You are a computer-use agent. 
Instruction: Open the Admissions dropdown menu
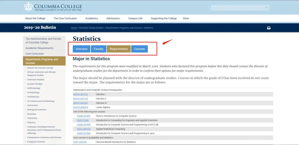pos(114,19)
